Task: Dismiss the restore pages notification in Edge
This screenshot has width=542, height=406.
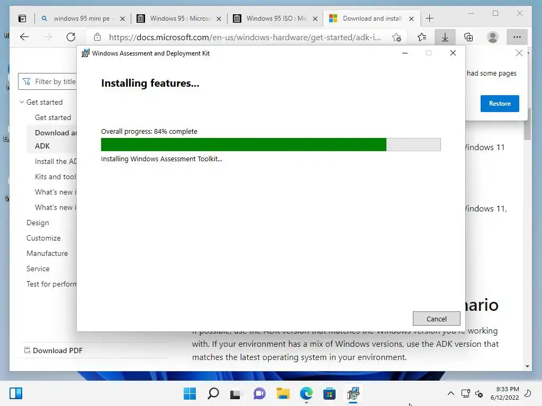Action: pos(519,53)
